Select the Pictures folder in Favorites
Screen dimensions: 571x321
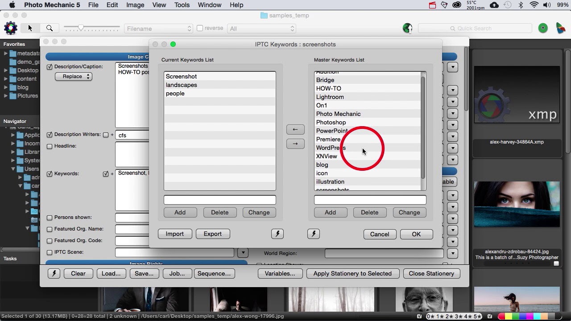pos(28,95)
